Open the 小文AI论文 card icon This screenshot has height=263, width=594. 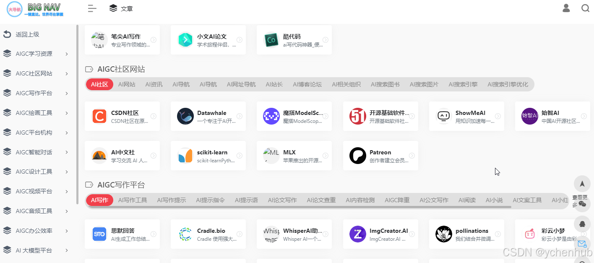[x=185, y=40]
